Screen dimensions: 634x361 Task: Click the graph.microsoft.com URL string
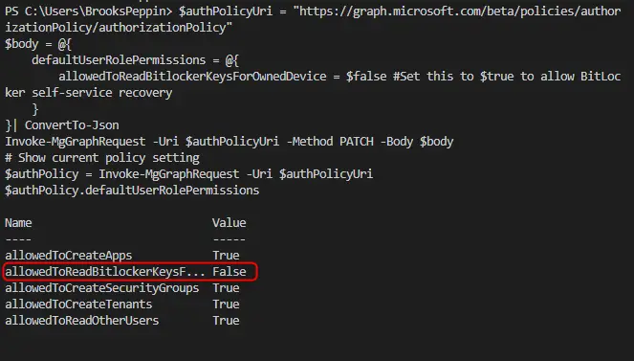pos(314,19)
